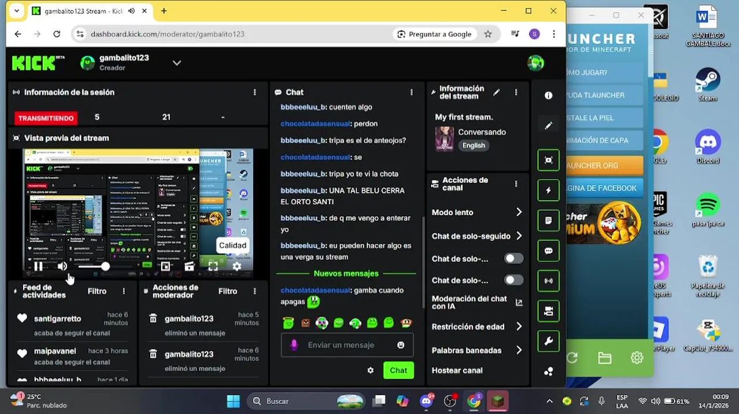Click the wrench sidebar icon

(548, 342)
